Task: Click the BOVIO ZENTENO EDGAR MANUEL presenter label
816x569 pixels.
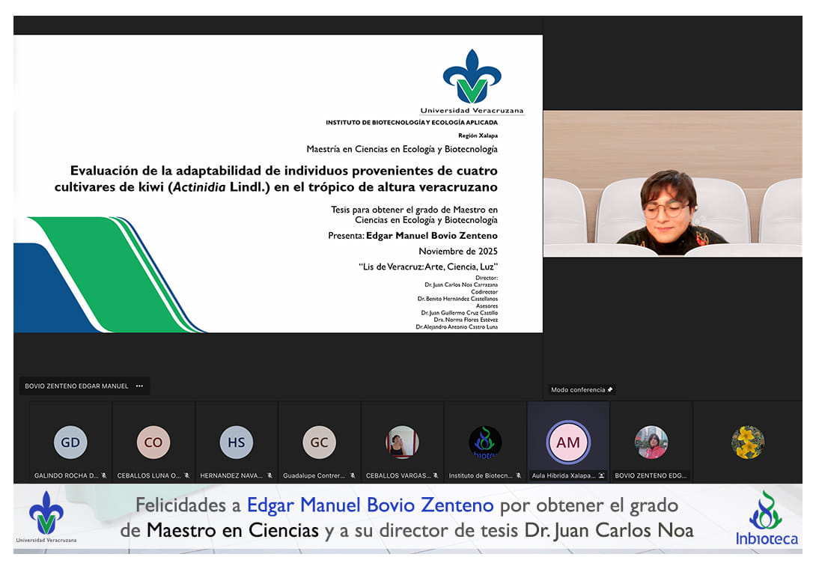Action: [76, 386]
